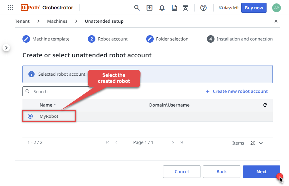This screenshot has height=186, width=289.
Task: Go to last page of results
Action: tap(182, 142)
